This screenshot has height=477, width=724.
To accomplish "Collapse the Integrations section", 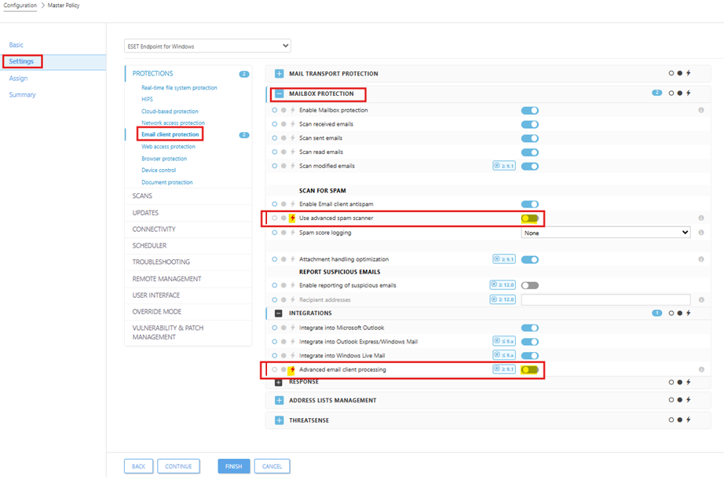I will coord(279,314).
